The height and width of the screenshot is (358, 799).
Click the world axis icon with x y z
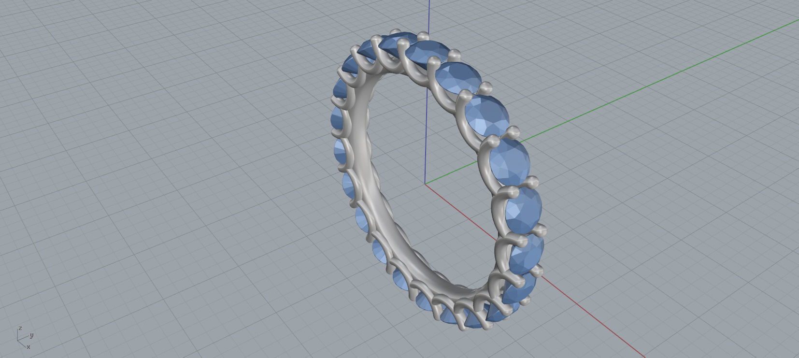click(x=25, y=337)
